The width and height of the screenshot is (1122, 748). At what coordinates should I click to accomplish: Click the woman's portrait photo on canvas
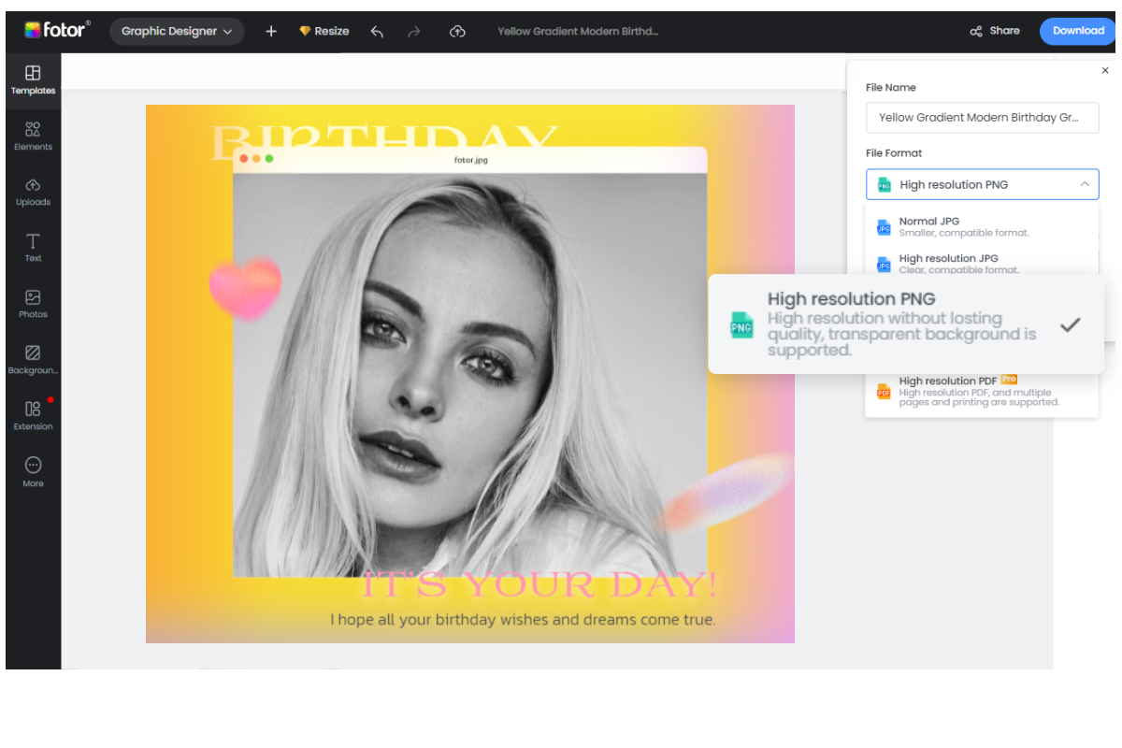click(x=469, y=375)
